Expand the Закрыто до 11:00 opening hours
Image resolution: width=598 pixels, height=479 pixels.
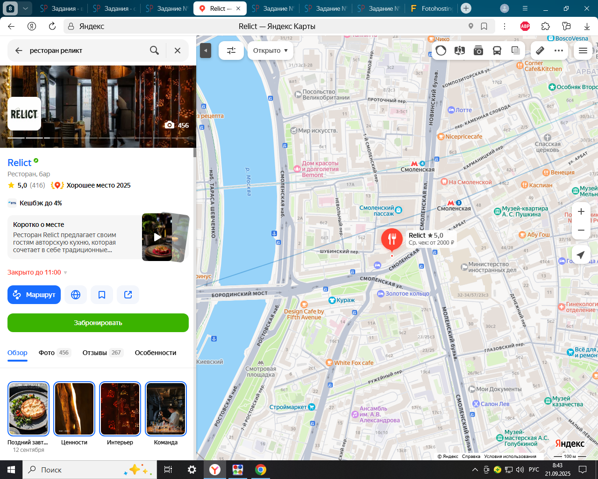click(x=37, y=272)
